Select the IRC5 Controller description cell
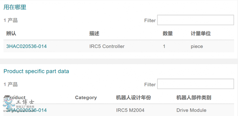This screenshot has height=116, width=238. 107,46
